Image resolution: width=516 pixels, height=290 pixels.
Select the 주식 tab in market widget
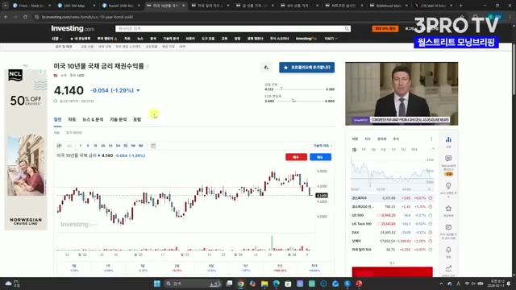tap(396, 139)
